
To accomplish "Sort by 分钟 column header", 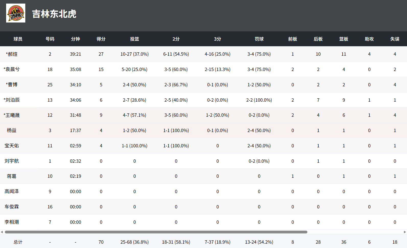I will tap(75, 39).
